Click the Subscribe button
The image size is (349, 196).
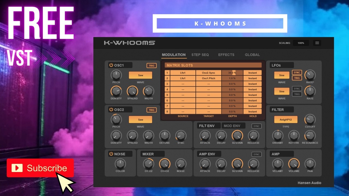(x=40, y=168)
